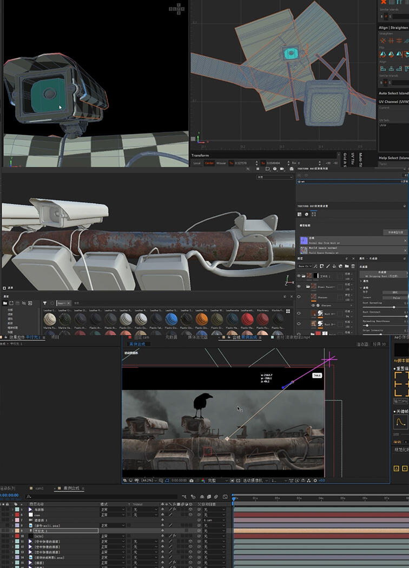Select the 平行光 1 layer name field

(x=65, y=531)
